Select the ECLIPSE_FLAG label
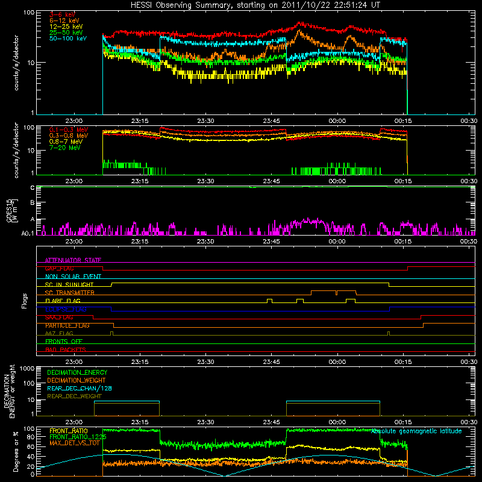 point(66,309)
